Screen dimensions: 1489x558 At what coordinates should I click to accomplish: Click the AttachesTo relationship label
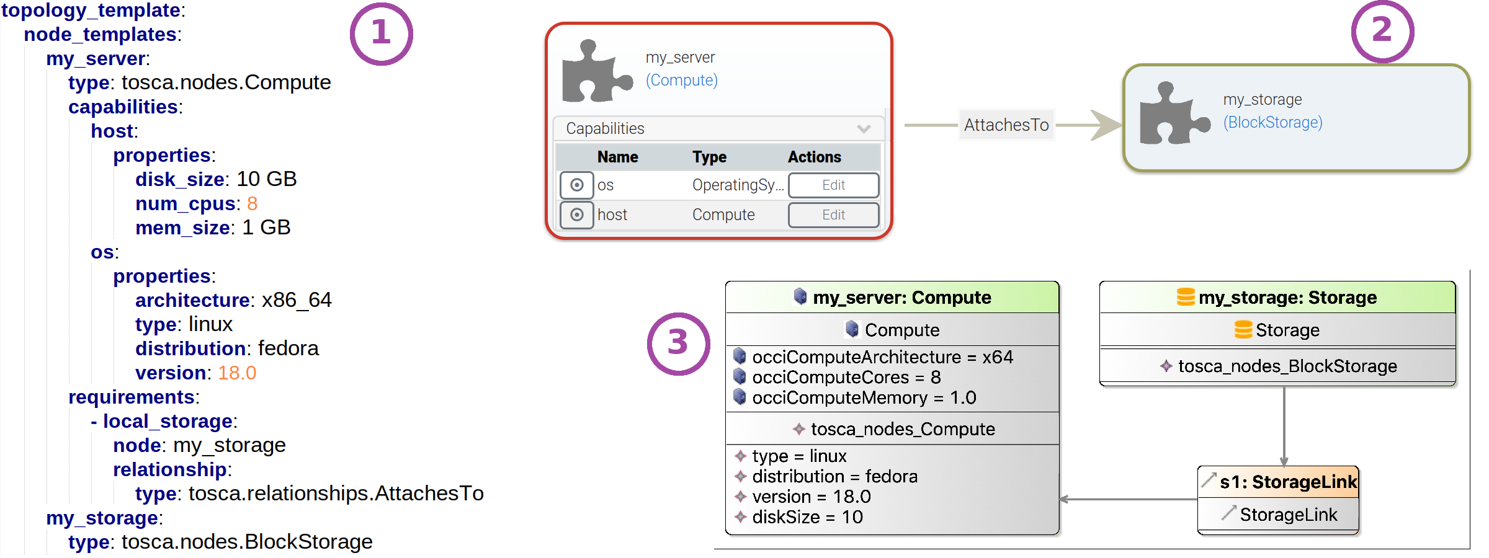[x=1006, y=125]
